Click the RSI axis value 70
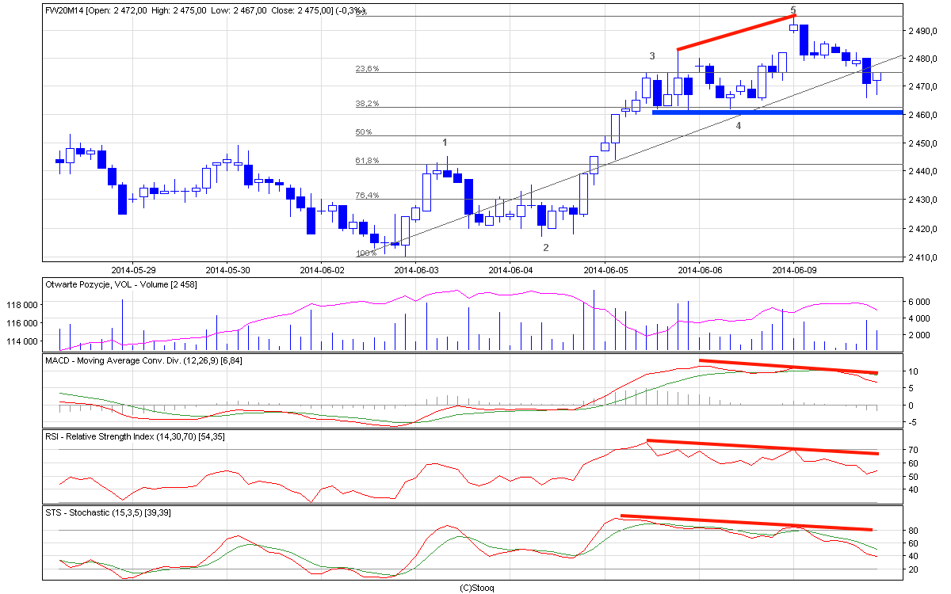Screen dimensions: 951x594 coord(912,449)
